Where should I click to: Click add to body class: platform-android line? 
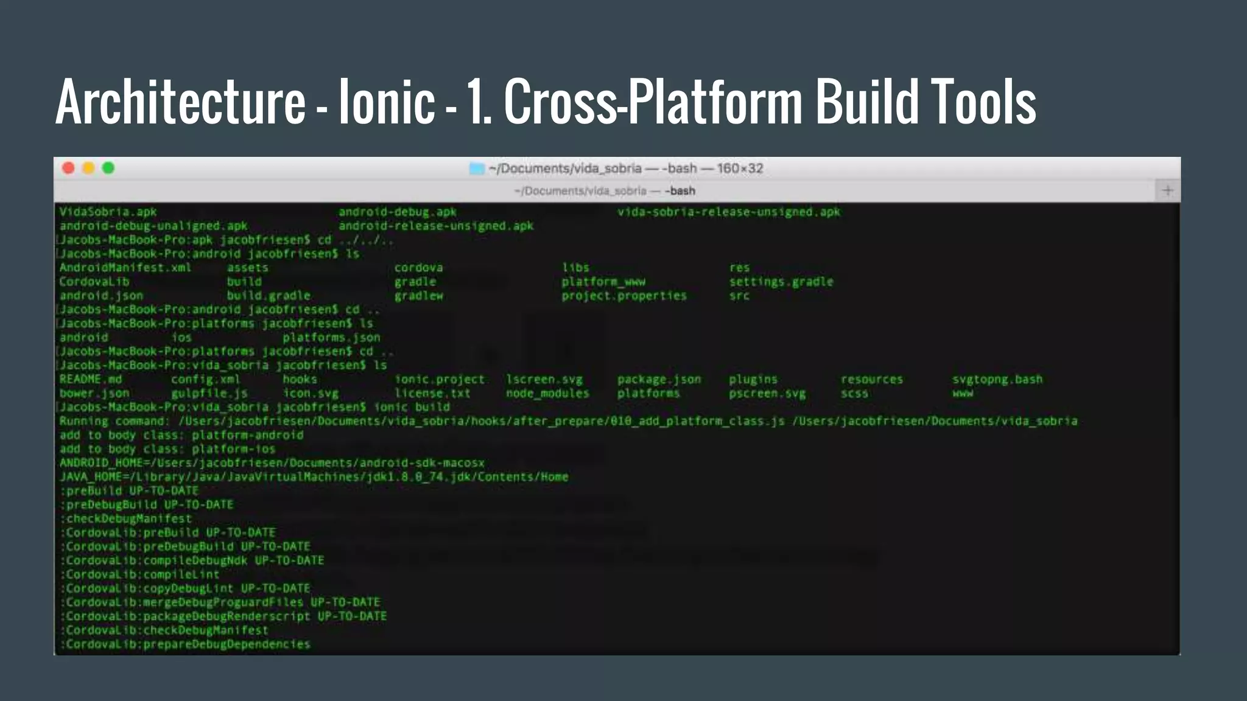[181, 435]
